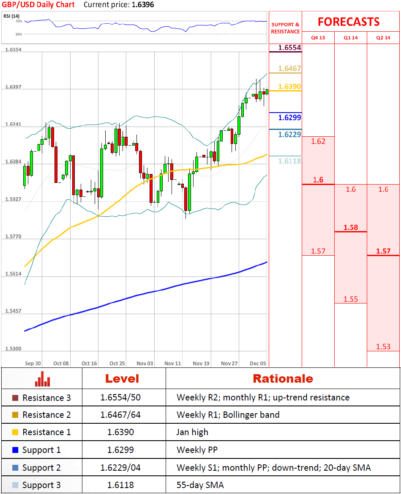Image resolution: width=401 pixels, height=494 pixels.
Task: Click the 1.6397 price axis label
Action: 13,87
